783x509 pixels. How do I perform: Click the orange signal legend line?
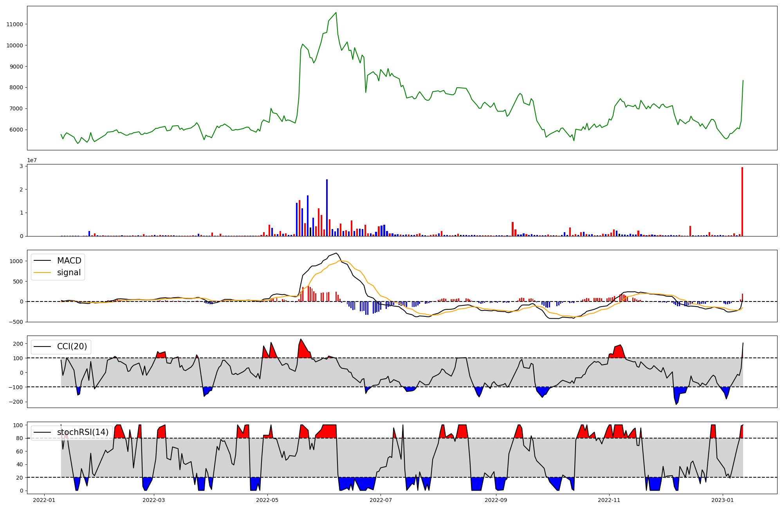pos(42,273)
